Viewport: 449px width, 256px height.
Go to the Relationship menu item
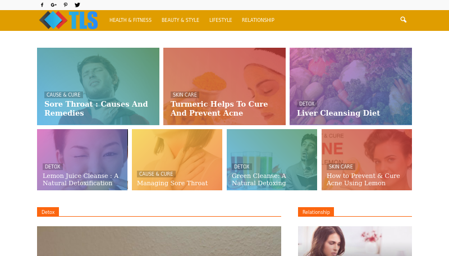coord(258,20)
